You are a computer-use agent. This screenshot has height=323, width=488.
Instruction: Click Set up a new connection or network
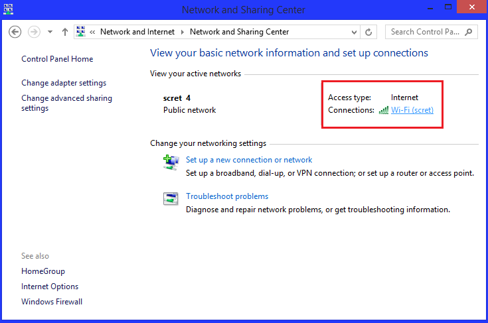tap(249, 160)
